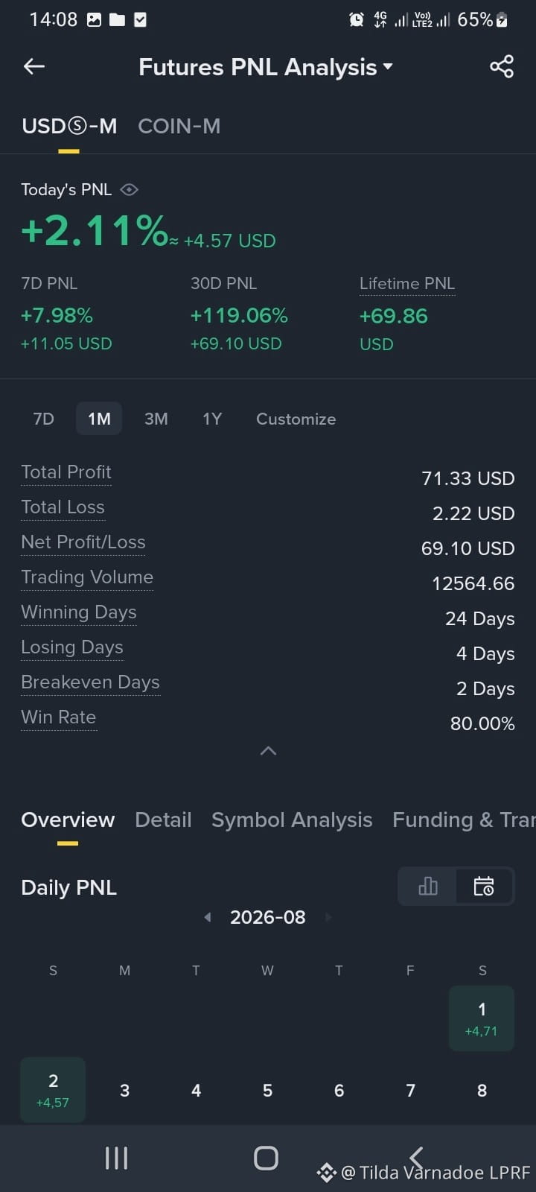Viewport: 536px width, 1192px height.
Task: Tap the back arrow icon
Action: click(x=34, y=66)
